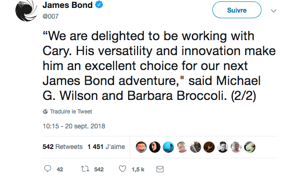283x184 pixels.
Task: Click the reply speech bubble icon
Action: click(48, 169)
